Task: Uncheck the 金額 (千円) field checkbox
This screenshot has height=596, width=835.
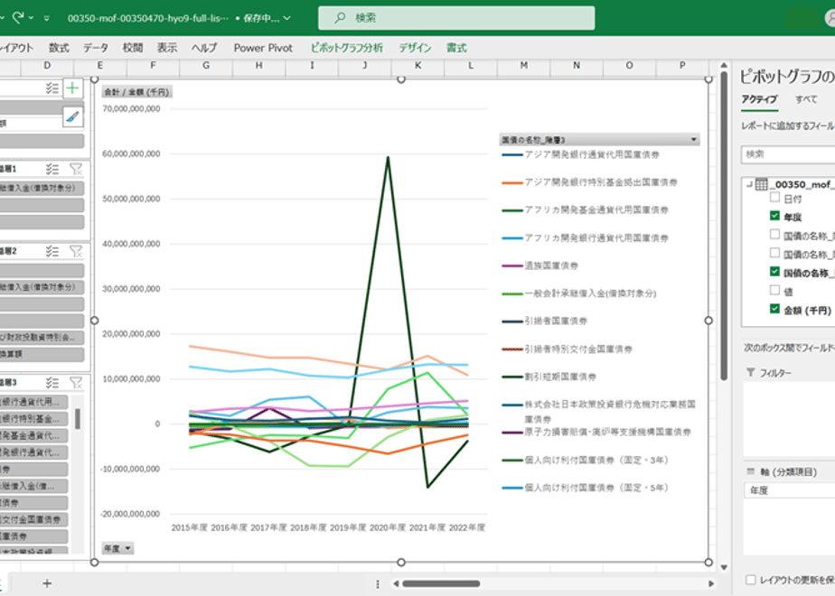Action: pos(774,309)
